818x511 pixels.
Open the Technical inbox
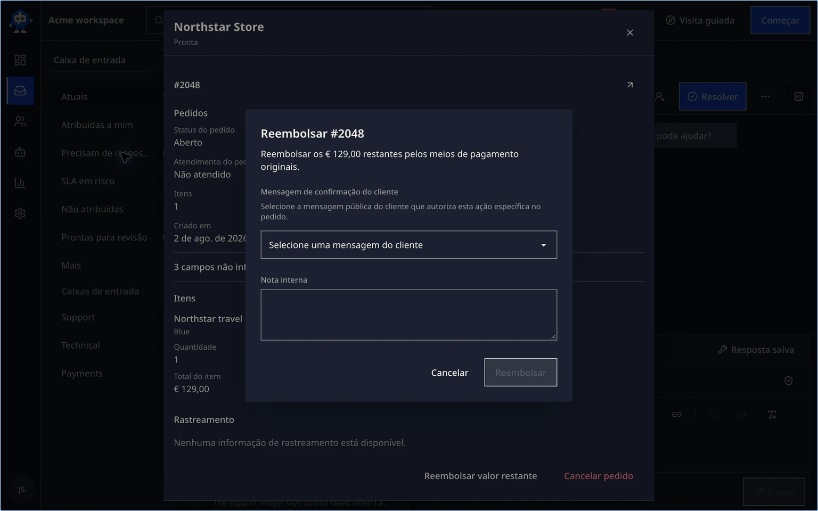pyautogui.click(x=80, y=345)
